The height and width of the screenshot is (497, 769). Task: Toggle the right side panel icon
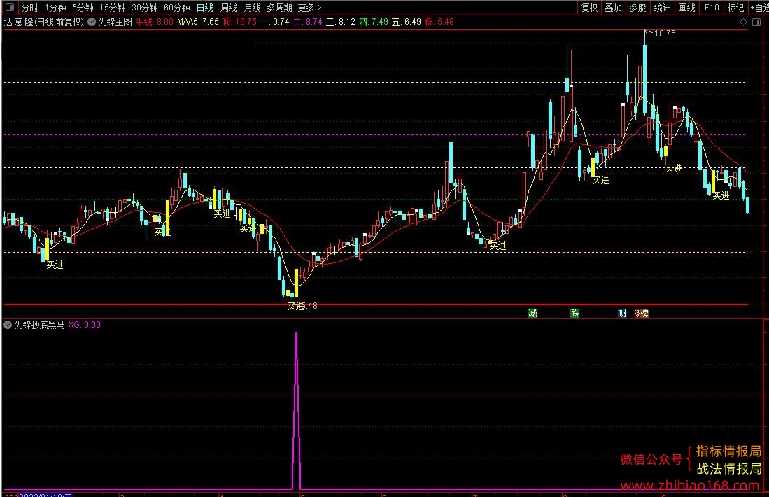click(x=756, y=22)
